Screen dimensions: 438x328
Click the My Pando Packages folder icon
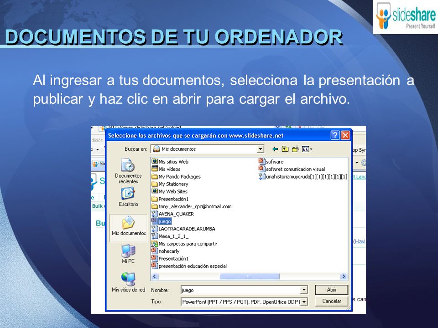click(155, 177)
